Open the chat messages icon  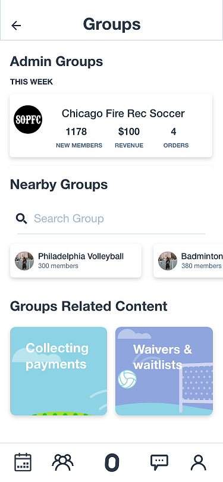coord(159,462)
